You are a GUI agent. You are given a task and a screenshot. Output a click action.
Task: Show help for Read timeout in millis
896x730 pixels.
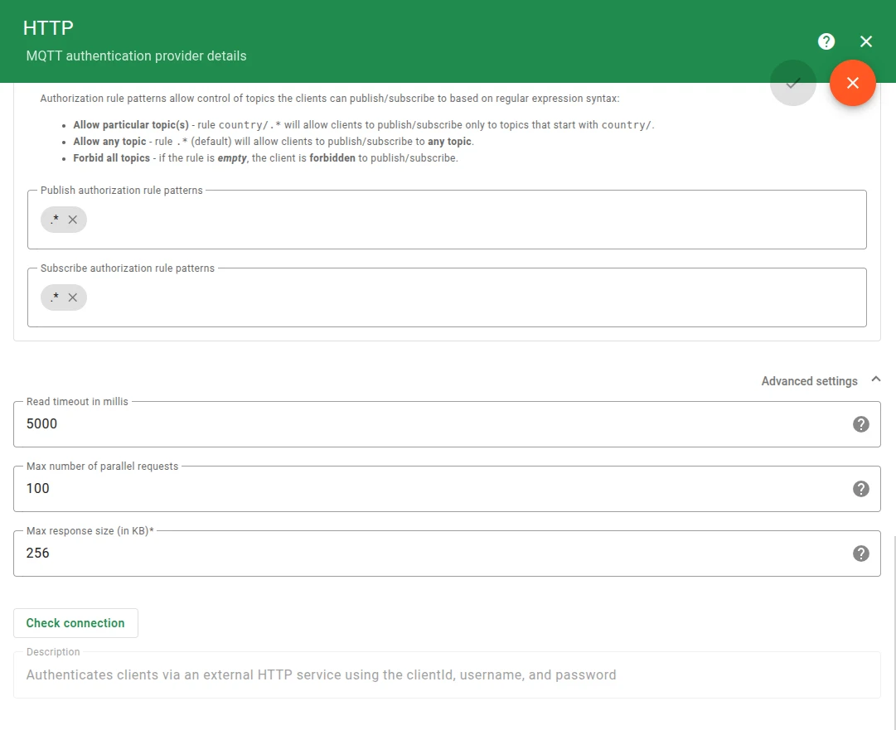[860, 424]
